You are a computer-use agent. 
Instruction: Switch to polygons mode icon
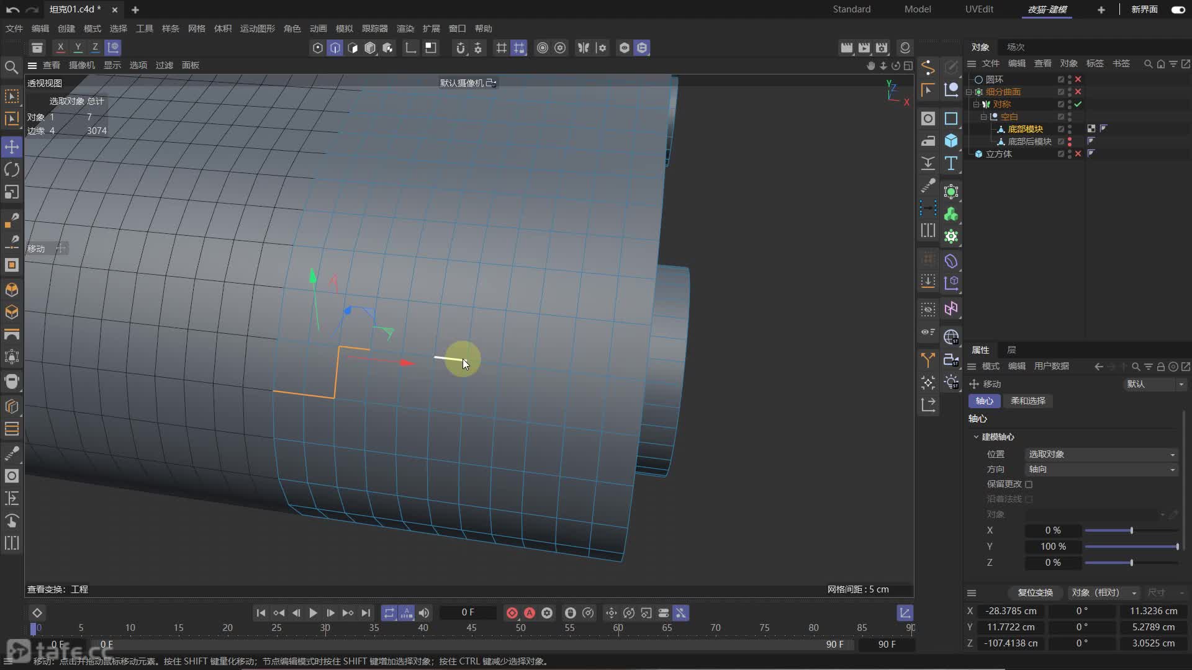[x=353, y=48]
